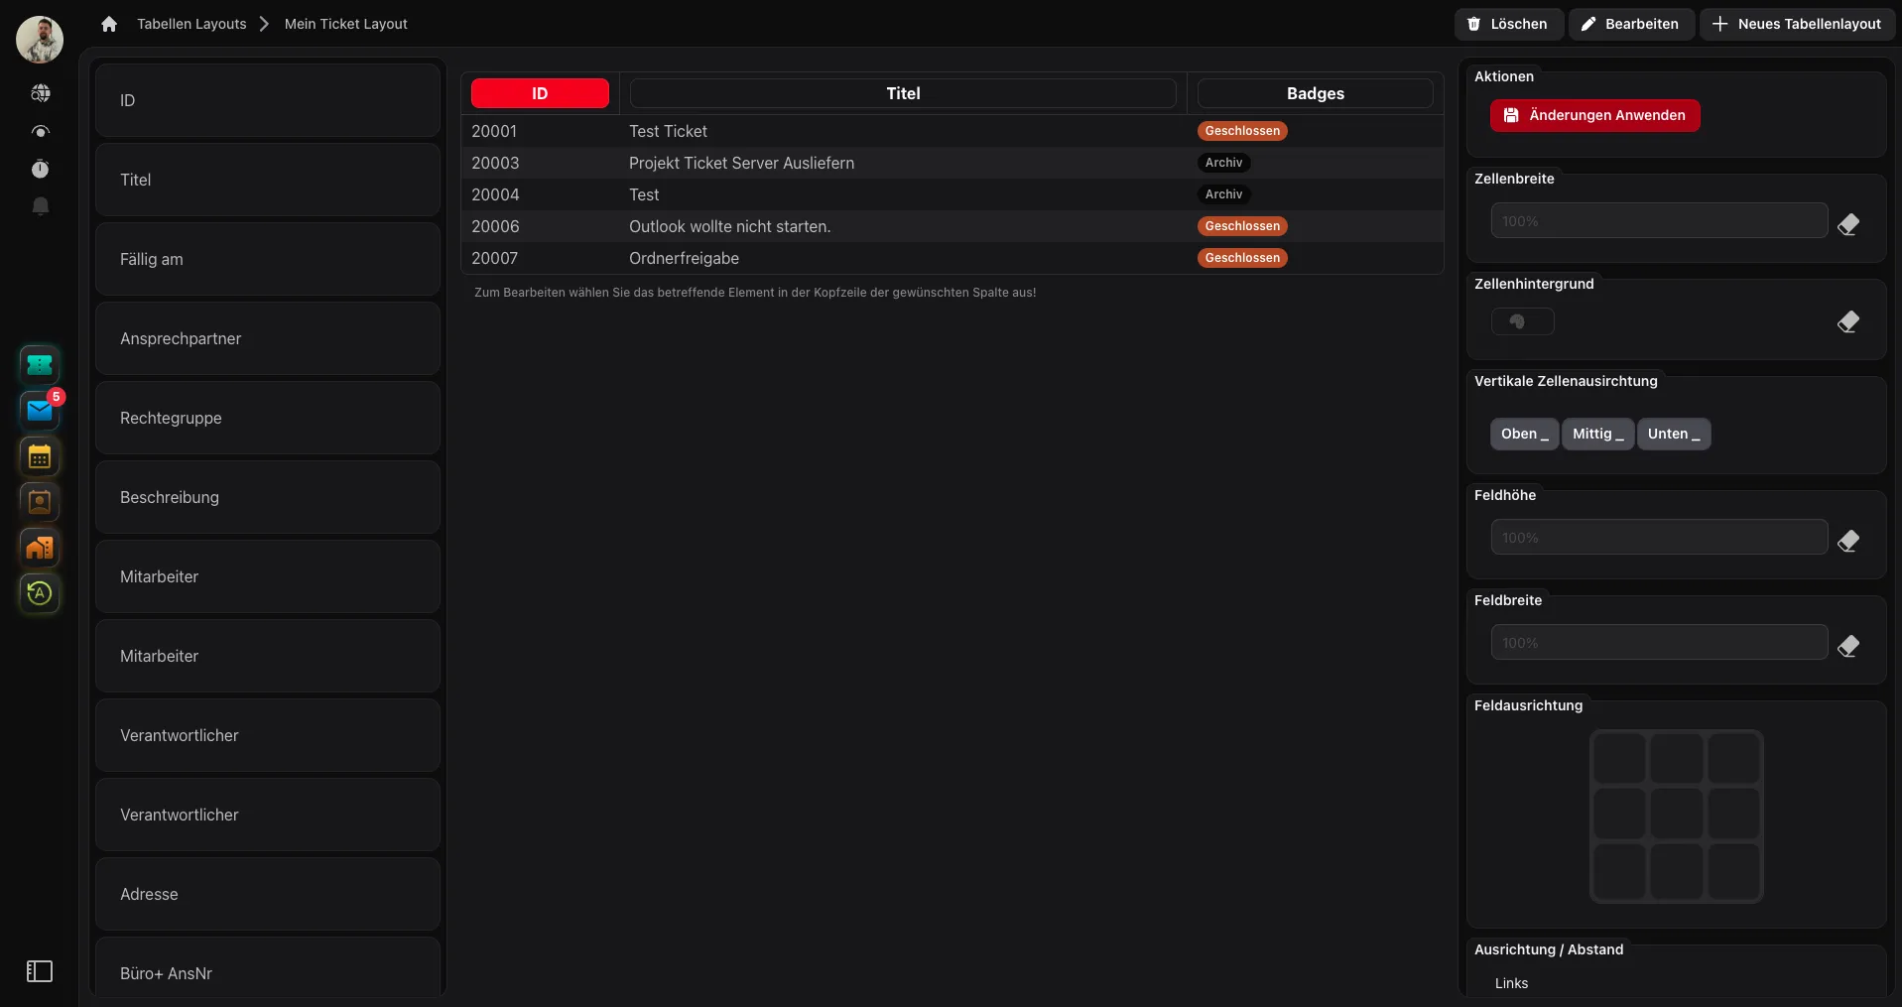Viewport: 1902px width, 1007px height.
Task: Open the orange building app icon
Action: click(40, 548)
